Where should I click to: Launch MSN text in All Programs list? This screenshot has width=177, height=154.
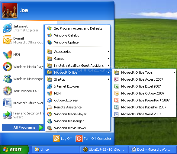click(x=57, y=93)
